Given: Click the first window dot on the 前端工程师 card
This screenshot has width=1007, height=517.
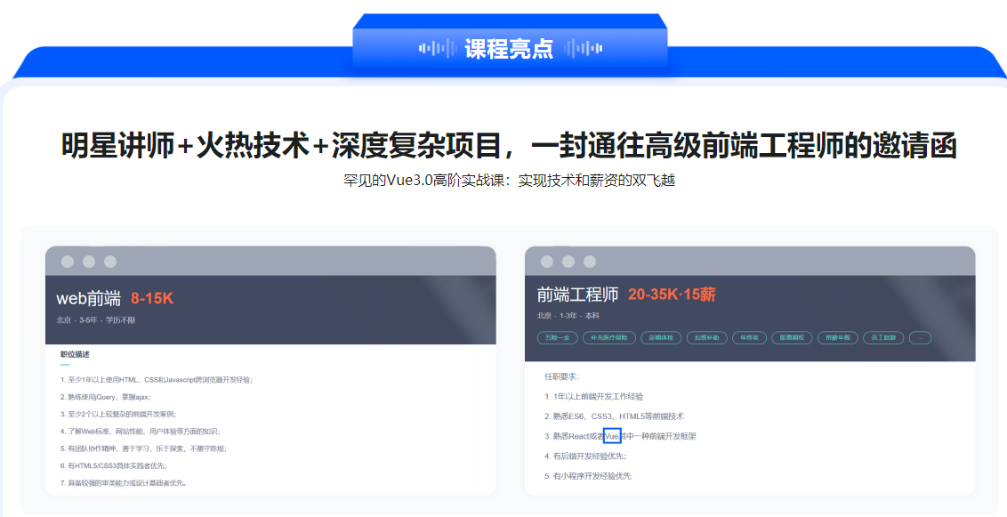Looking at the screenshot, I should coord(546,261).
